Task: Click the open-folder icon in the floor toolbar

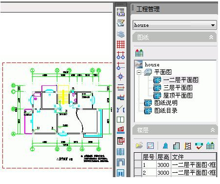Action: click(x=139, y=145)
